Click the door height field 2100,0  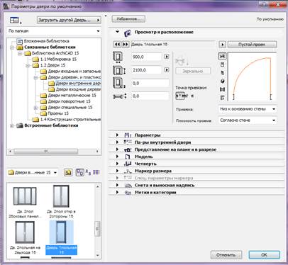click(146, 70)
